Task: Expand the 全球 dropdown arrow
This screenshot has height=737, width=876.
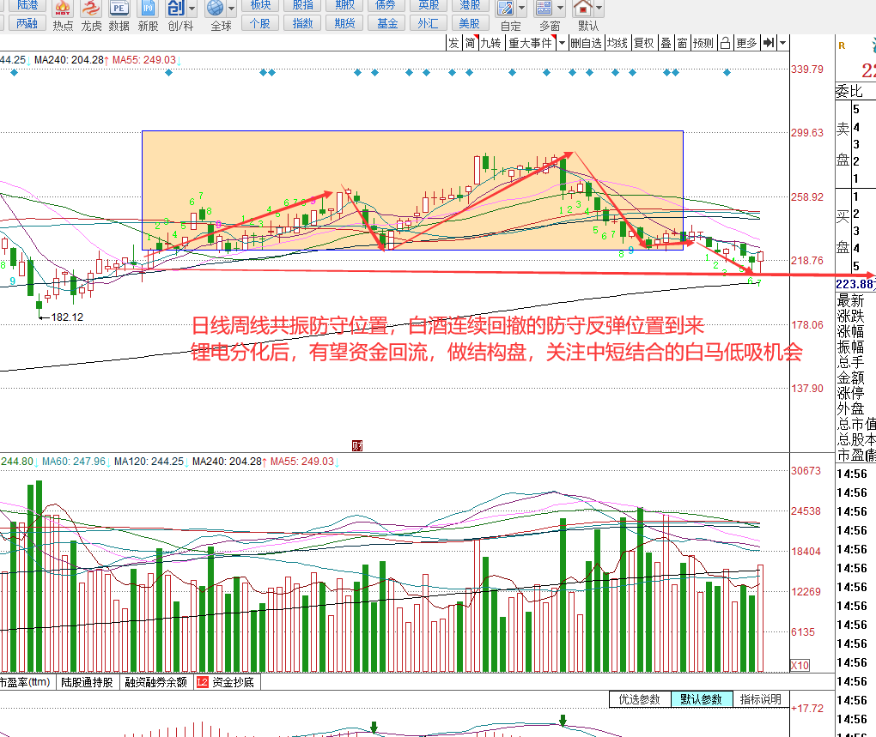Action: [231, 9]
